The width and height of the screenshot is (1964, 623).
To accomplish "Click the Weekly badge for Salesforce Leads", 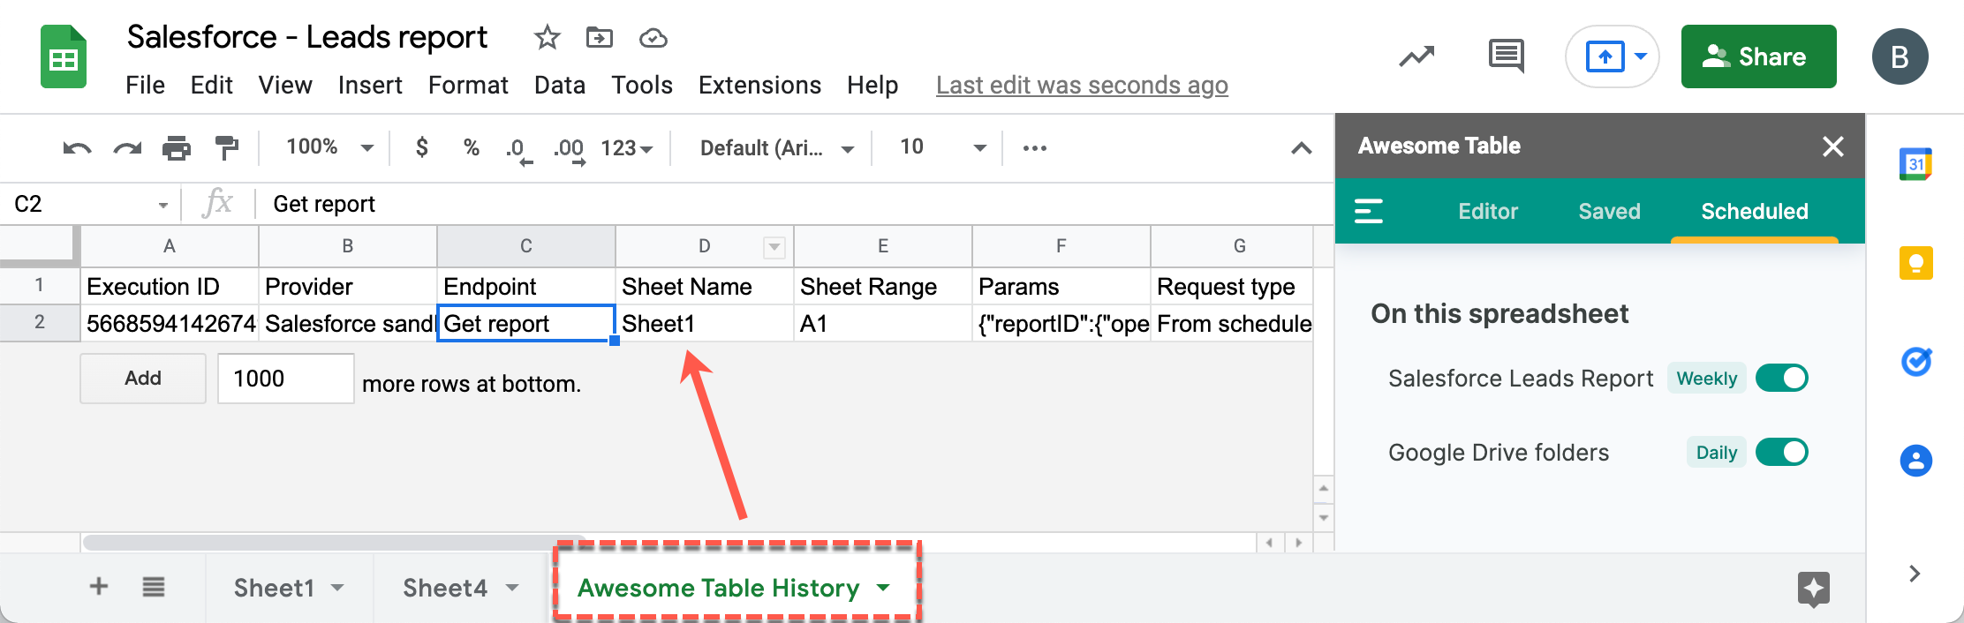I will pyautogui.click(x=1706, y=379).
